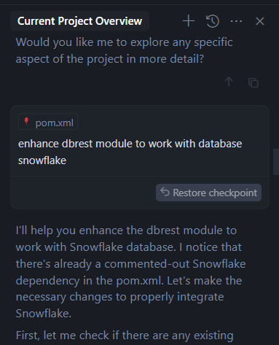Viewport: 279px width, 345px height.
Task: Click empty footer area left of Restore checkpoint
Action: [83, 193]
